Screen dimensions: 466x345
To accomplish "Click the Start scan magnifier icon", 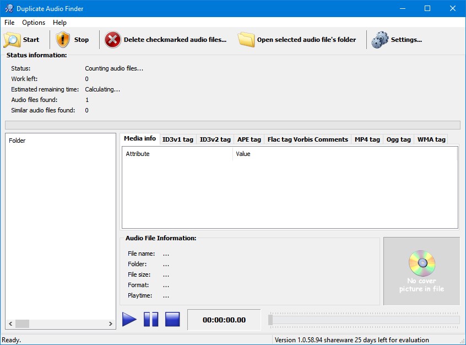I will click(11, 39).
